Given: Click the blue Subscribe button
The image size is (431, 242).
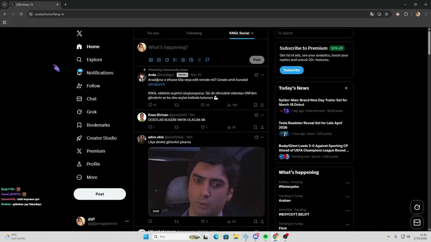Looking at the screenshot, I should [292, 70].
